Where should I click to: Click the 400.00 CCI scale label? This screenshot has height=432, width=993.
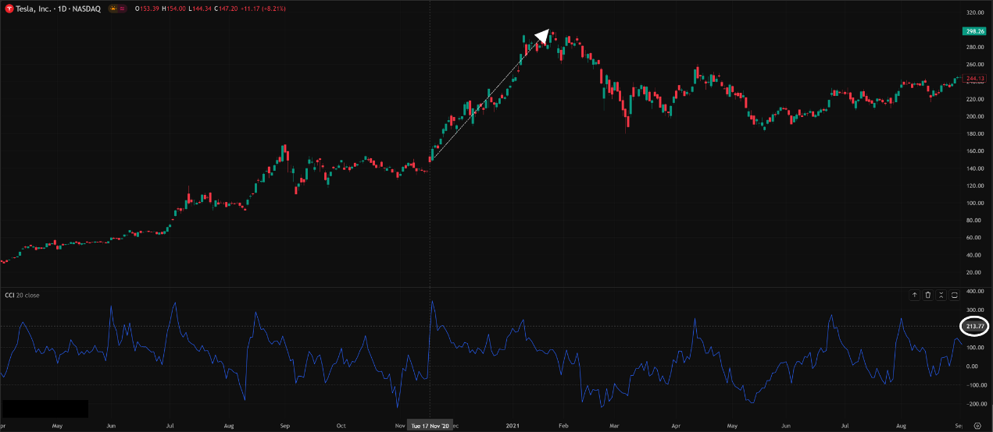tap(973, 291)
